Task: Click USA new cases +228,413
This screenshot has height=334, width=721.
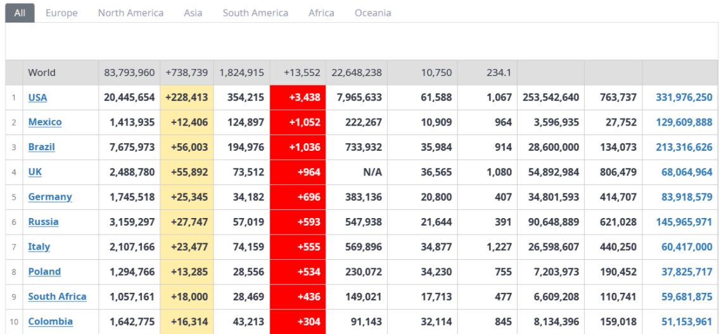Action: [187, 98]
